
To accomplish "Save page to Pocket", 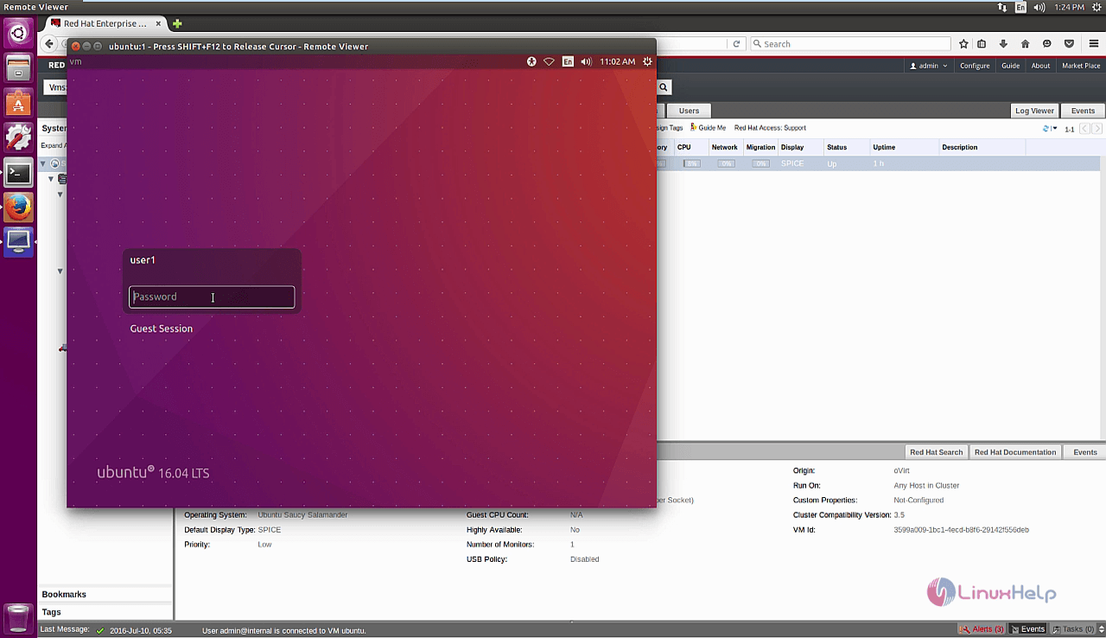I will coord(1069,44).
